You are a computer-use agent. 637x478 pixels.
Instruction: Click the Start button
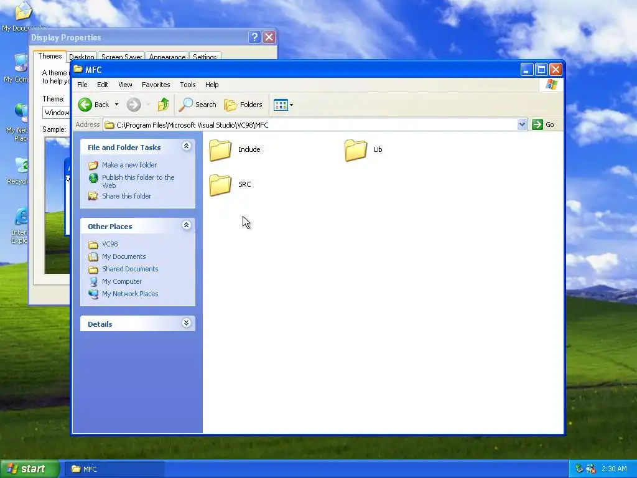click(x=30, y=469)
